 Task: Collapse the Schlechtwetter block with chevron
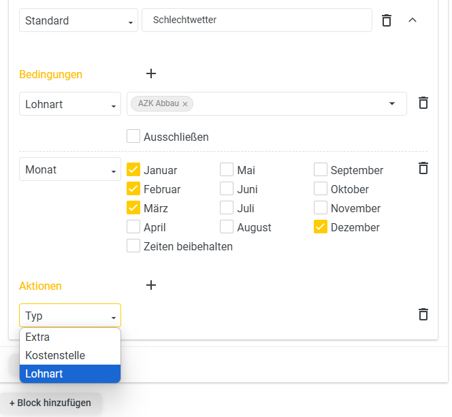(x=413, y=20)
